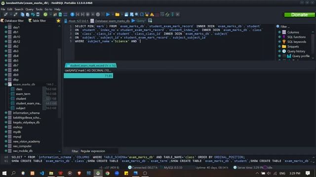Switch to the Host: 127.0.0.1 tab
316x177 pixels.
[77, 21]
